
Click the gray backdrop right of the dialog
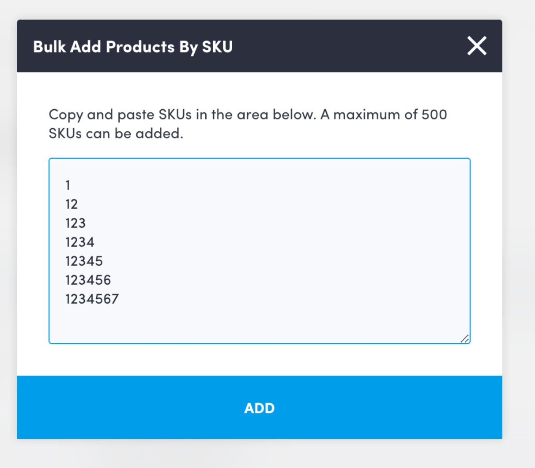[x=519, y=220]
